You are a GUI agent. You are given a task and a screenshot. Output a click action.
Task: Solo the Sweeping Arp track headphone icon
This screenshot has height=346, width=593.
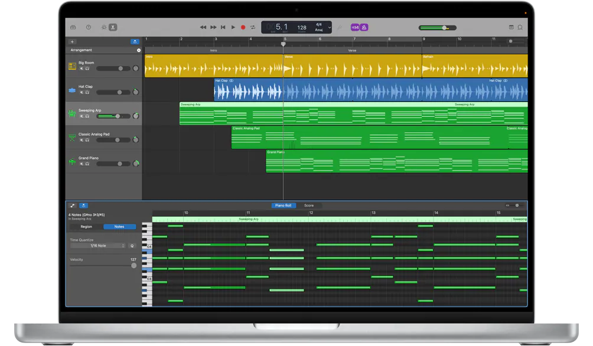click(x=87, y=116)
